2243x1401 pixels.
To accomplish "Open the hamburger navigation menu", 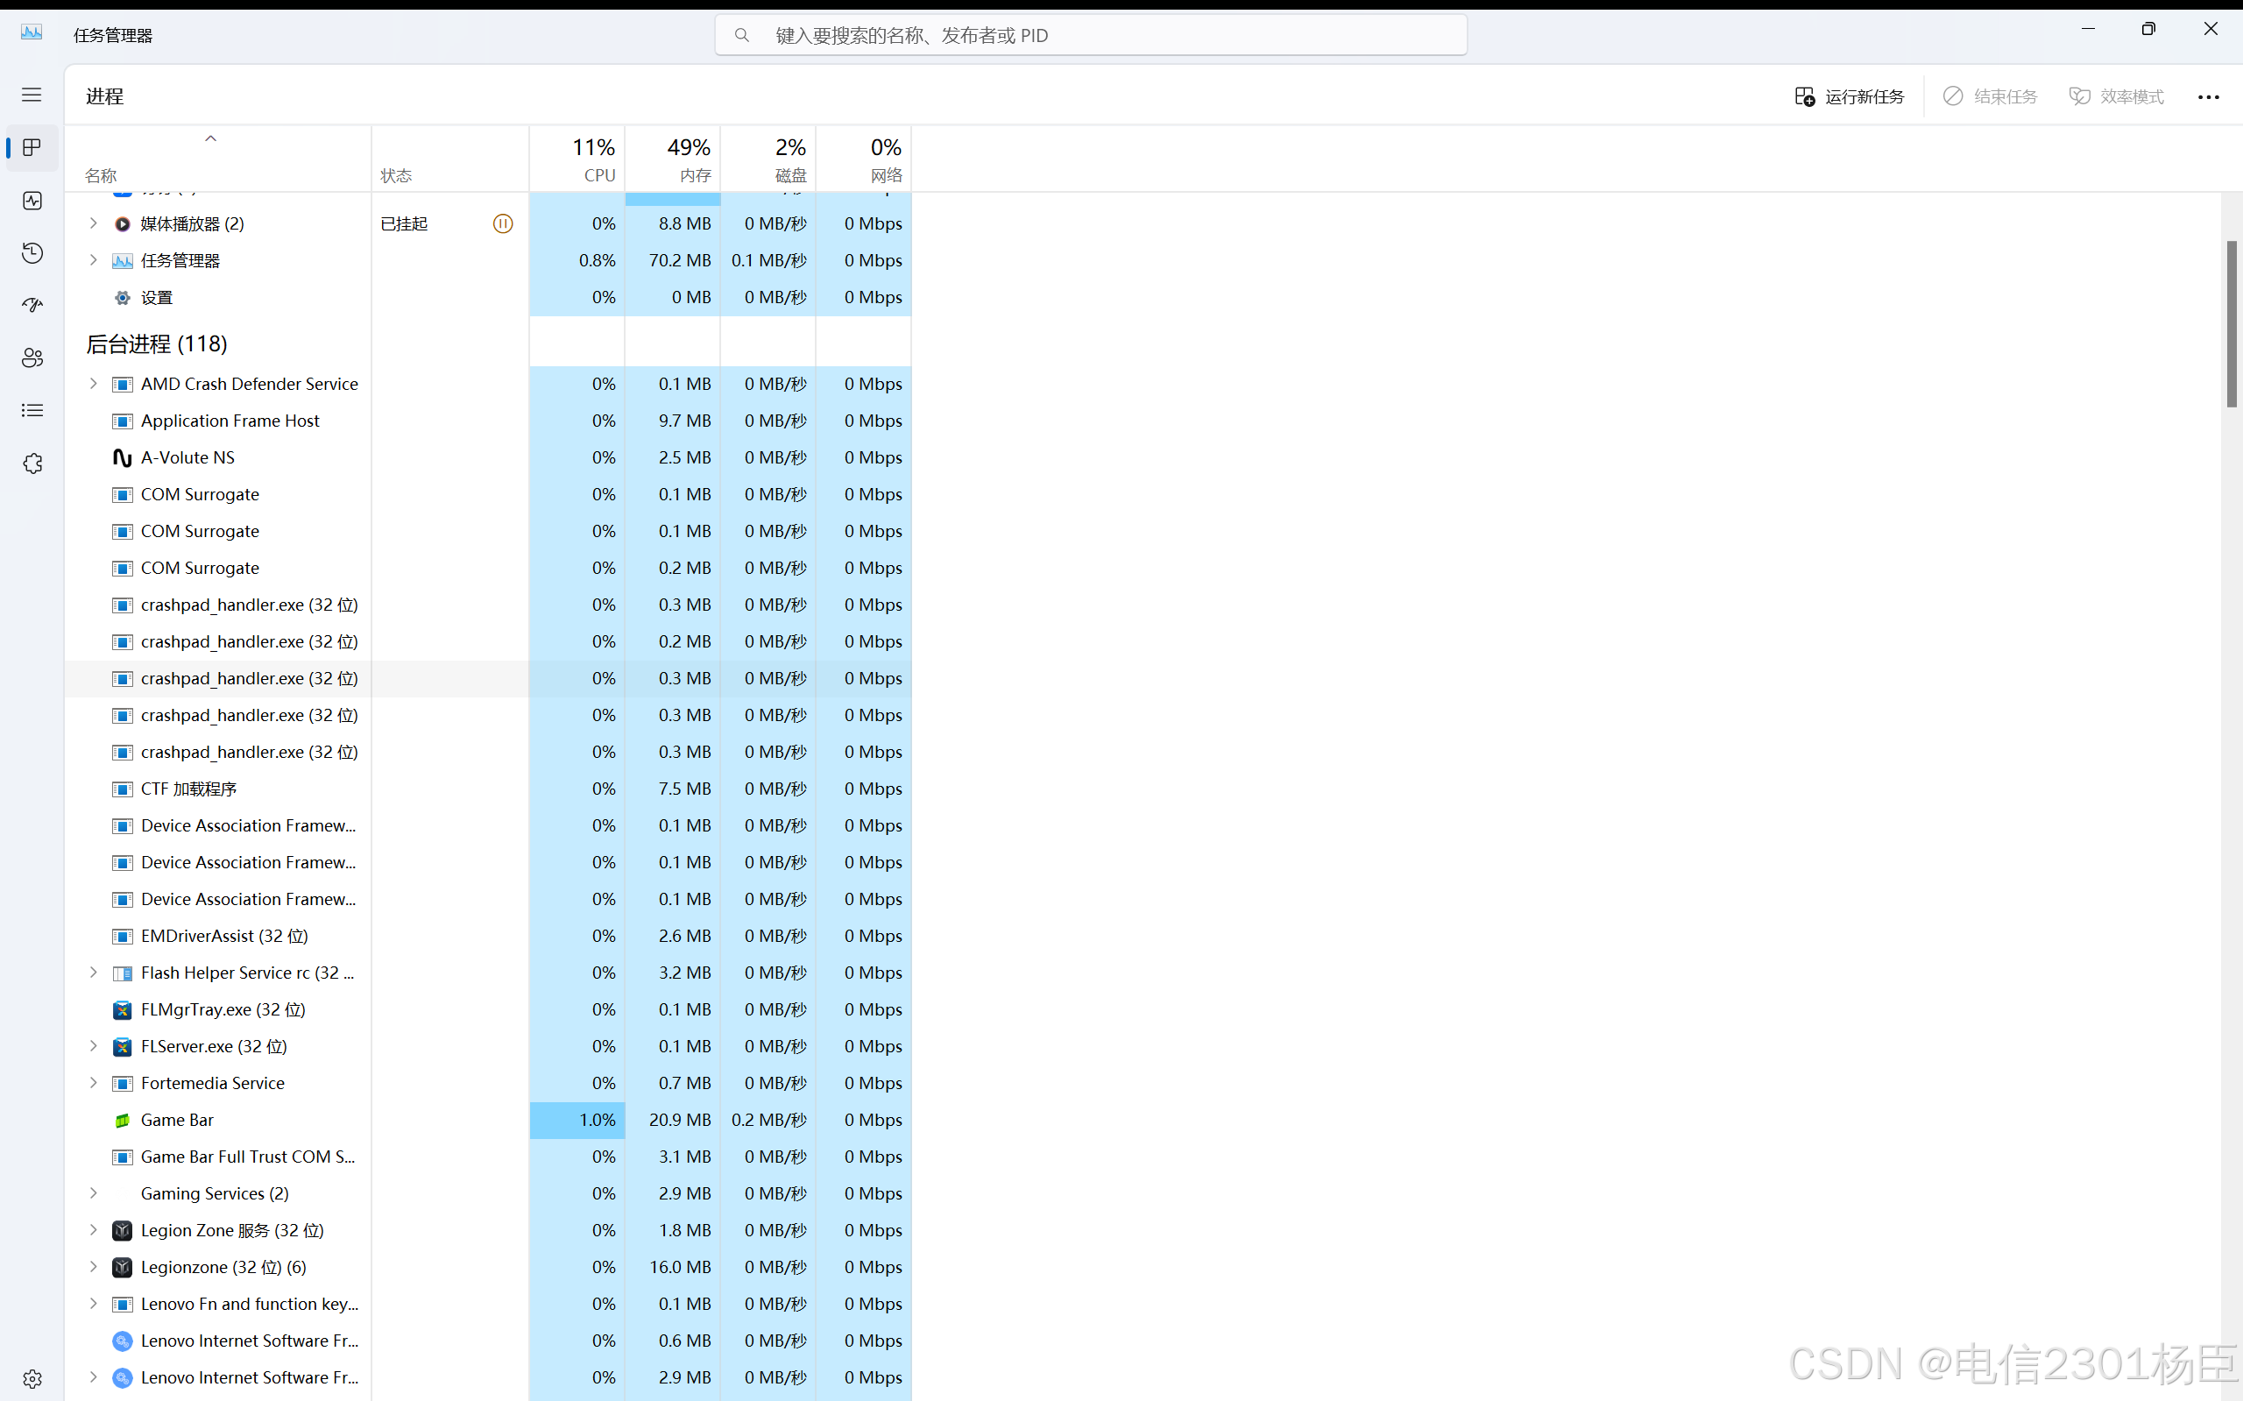I will 32,95.
